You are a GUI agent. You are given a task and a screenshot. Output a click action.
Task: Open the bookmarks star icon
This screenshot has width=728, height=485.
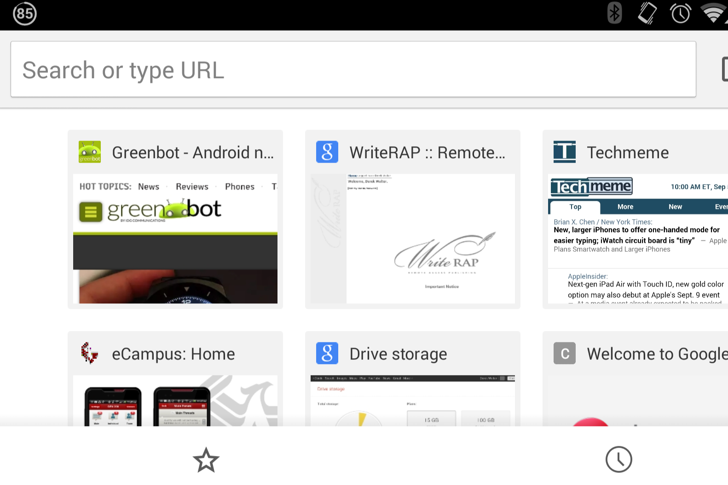[206, 460]
